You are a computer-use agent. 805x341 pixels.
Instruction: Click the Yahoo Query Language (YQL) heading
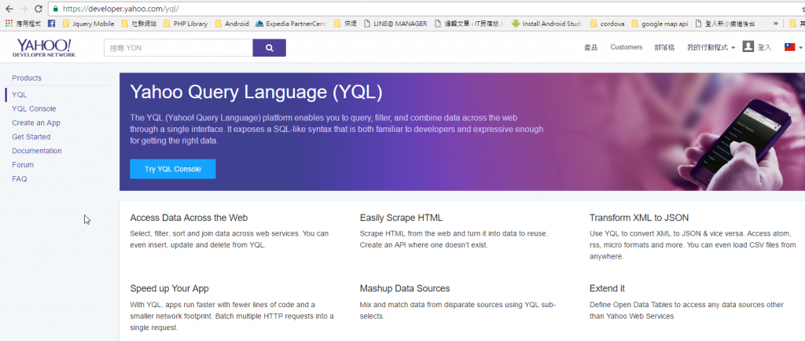tap(256, 92)
